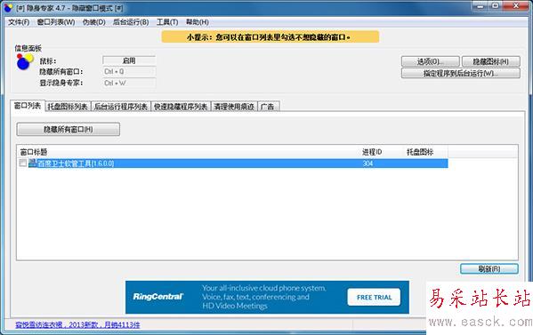Minimize the 隐身专家 window
Screen dimensions: 533x335
point(481,5)
